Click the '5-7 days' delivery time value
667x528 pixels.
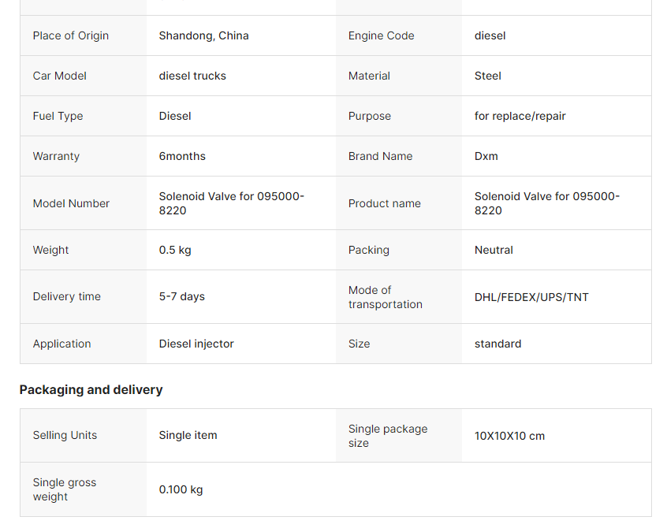pyautogui.click(x=182, y=297)
